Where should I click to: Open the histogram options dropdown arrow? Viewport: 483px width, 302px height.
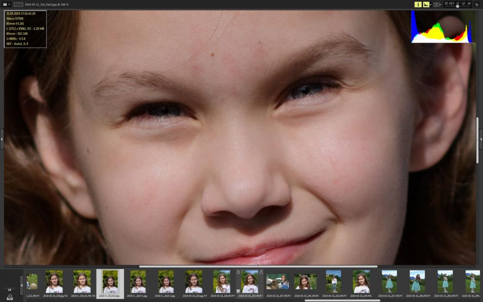point(430,5)
